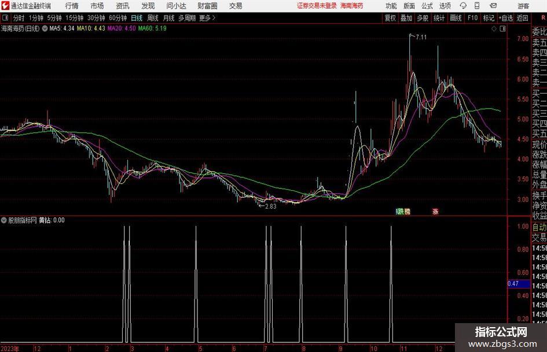Select the 多周期 multi-period tab
547x352 pixels.
(187, 18)
